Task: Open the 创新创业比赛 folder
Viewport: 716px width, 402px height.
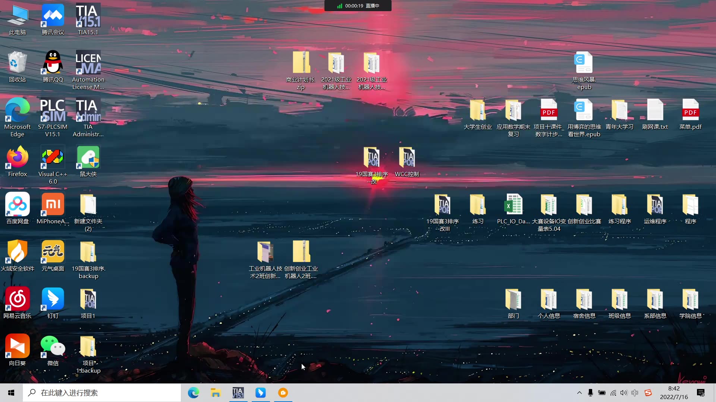Action: (584, 208)
